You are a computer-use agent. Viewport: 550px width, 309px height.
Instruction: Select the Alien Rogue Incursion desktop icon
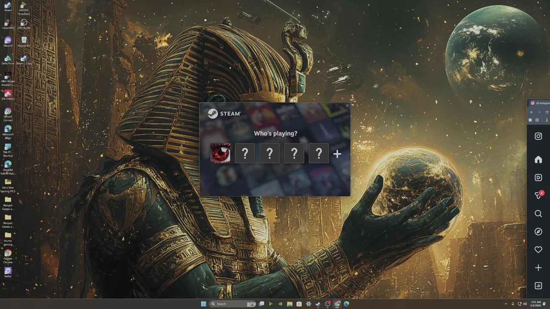[x=8, y=79]
